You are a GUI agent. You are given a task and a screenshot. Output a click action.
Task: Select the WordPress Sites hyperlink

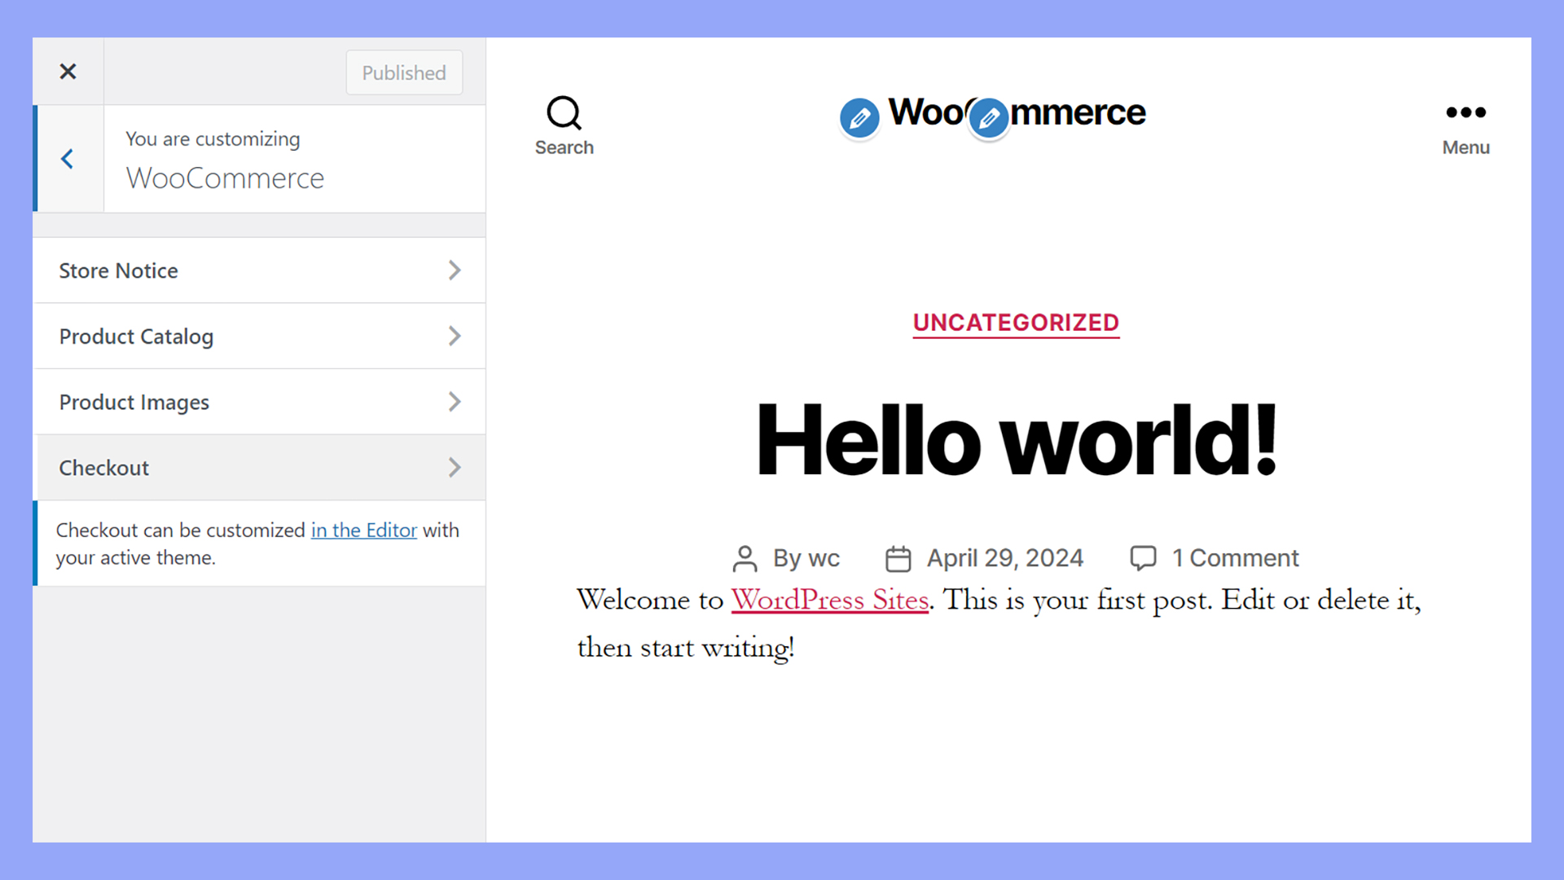[x=828, y=600]
